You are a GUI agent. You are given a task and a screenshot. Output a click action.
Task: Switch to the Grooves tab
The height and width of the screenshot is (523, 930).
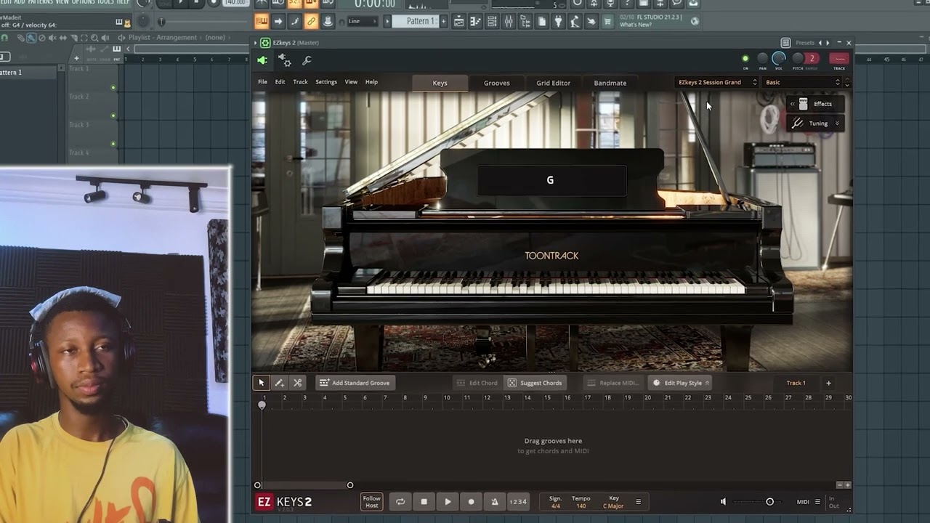[x=497, y=83]
